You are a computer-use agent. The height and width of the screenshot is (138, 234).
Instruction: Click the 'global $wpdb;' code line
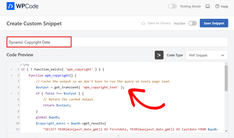click(x=48, y=117)
